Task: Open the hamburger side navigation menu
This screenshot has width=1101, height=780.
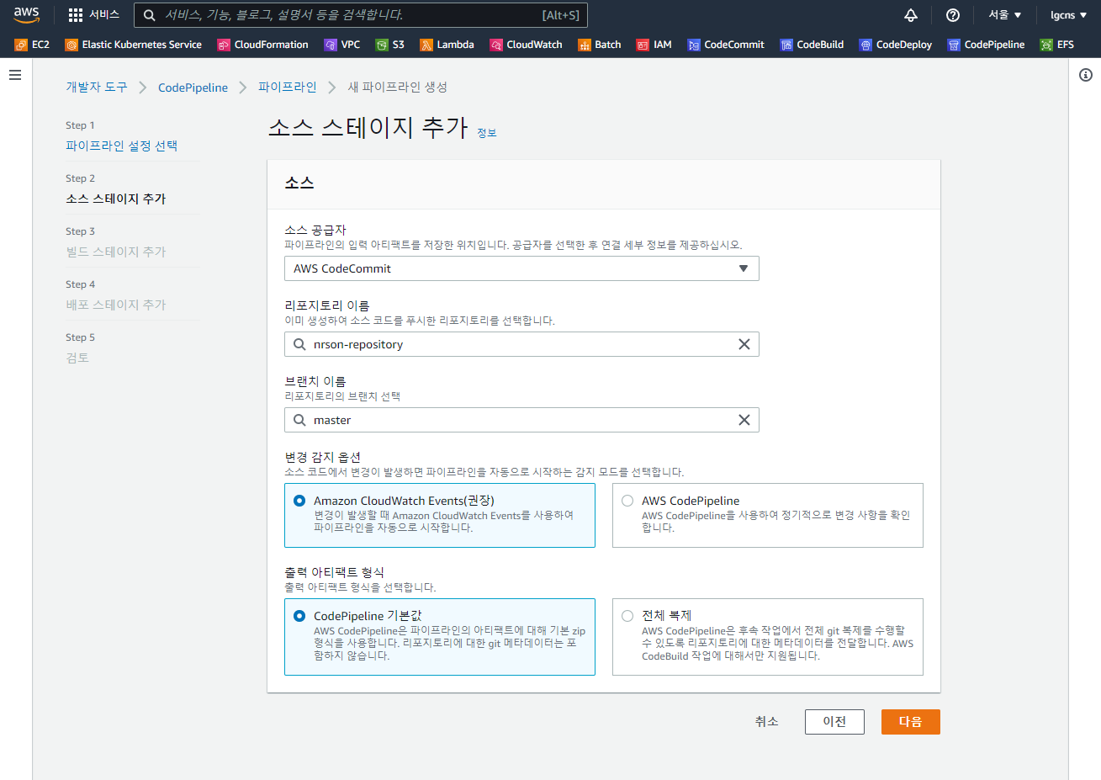Action: (15, 75)
